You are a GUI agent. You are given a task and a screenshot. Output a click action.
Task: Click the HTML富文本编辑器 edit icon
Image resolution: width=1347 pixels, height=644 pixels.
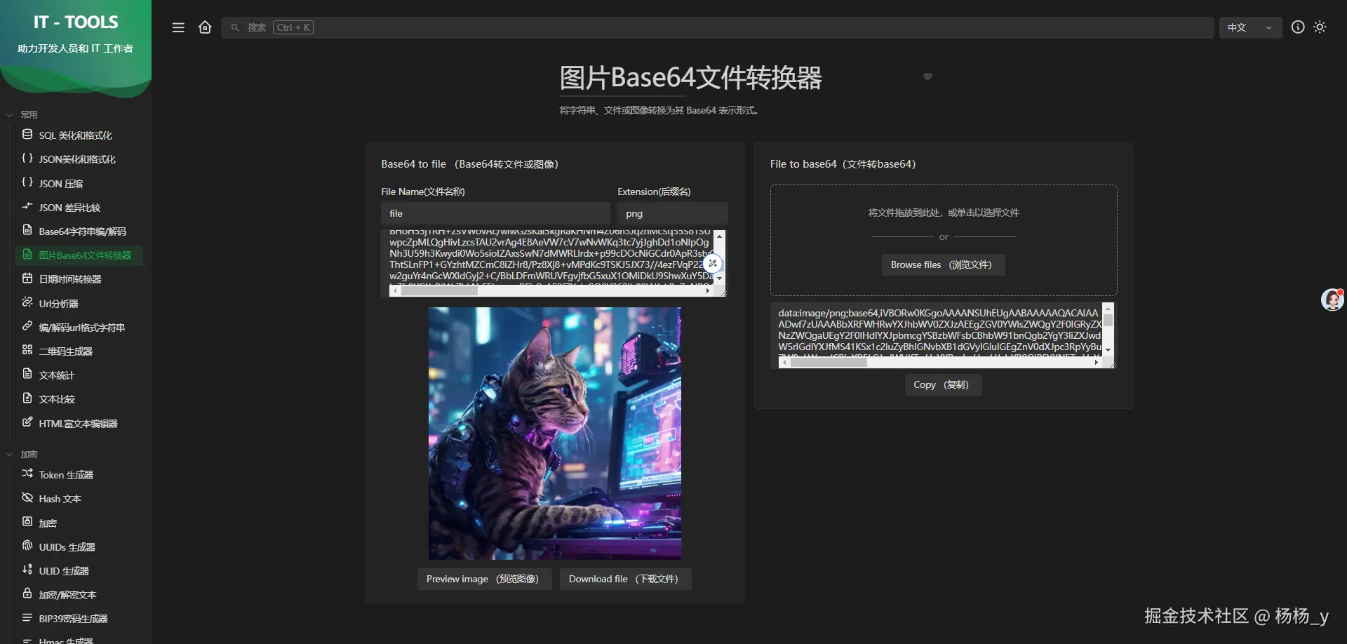[x=27, y=422]
